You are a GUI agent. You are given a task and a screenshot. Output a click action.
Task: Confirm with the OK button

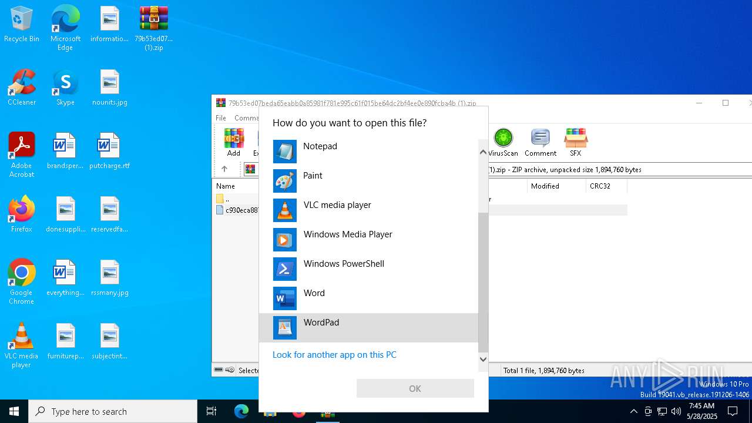point(415,388)
